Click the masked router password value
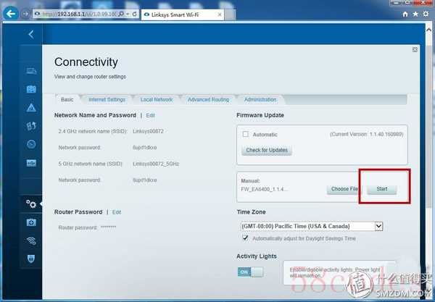Image resolution: width=435 pixels, height=302 pixels. (108, 227)
